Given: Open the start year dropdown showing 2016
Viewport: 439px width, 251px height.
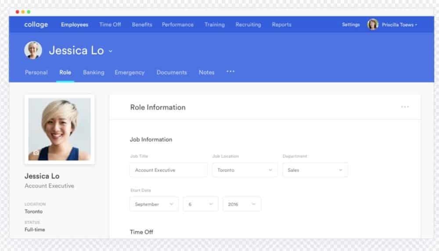Looking at the screenshot, I should point(241,204).
